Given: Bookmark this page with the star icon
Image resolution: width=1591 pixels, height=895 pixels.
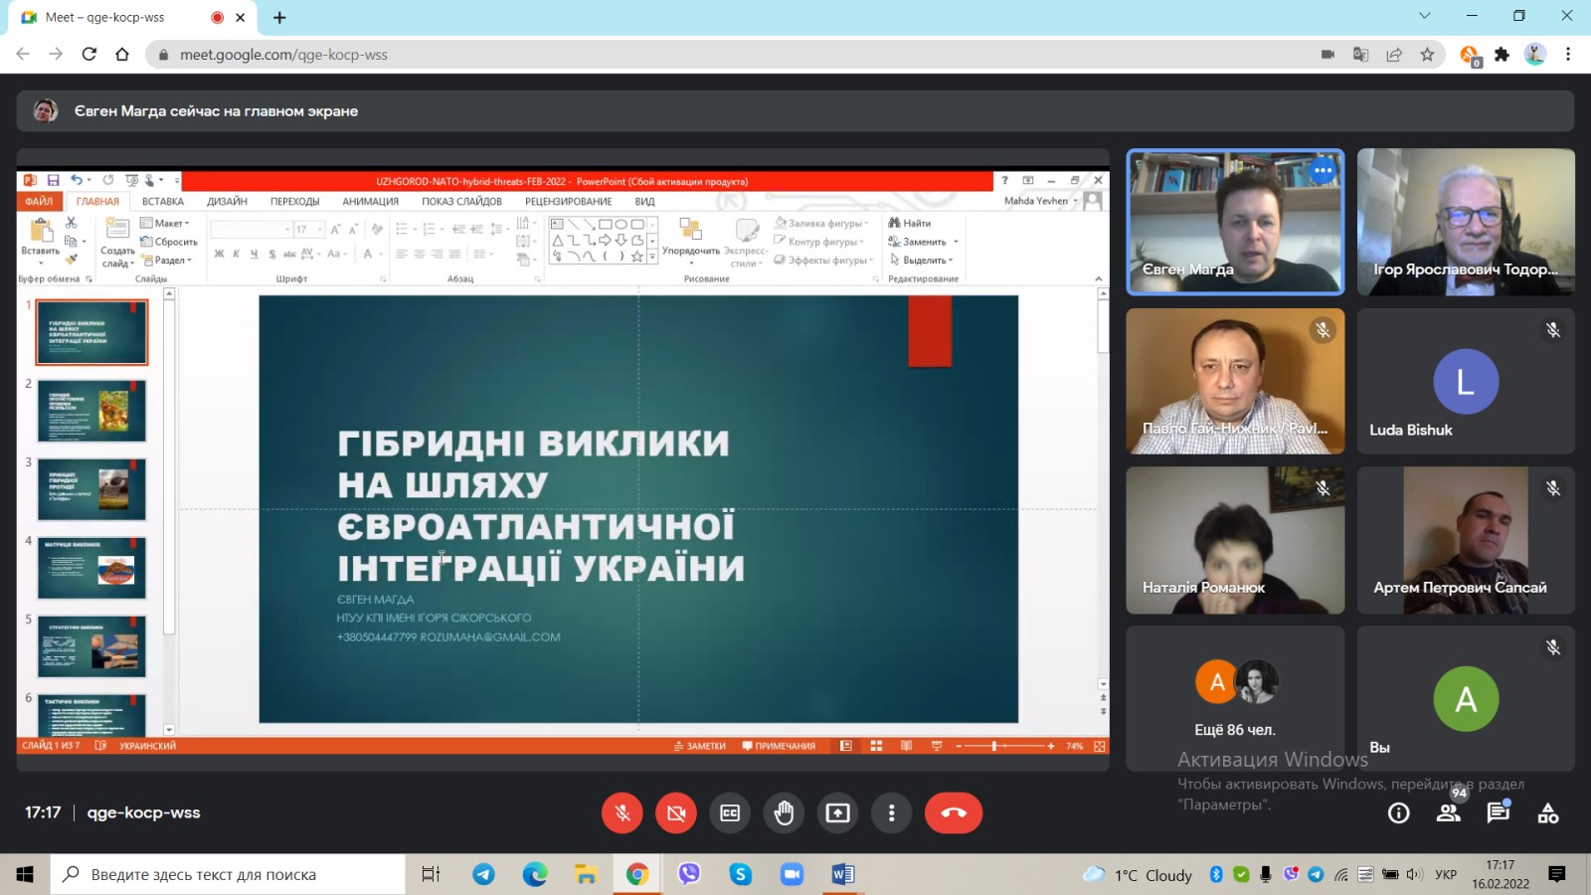Looking at the screenshot, I should pyautogui.click(x=1427, y=55).
